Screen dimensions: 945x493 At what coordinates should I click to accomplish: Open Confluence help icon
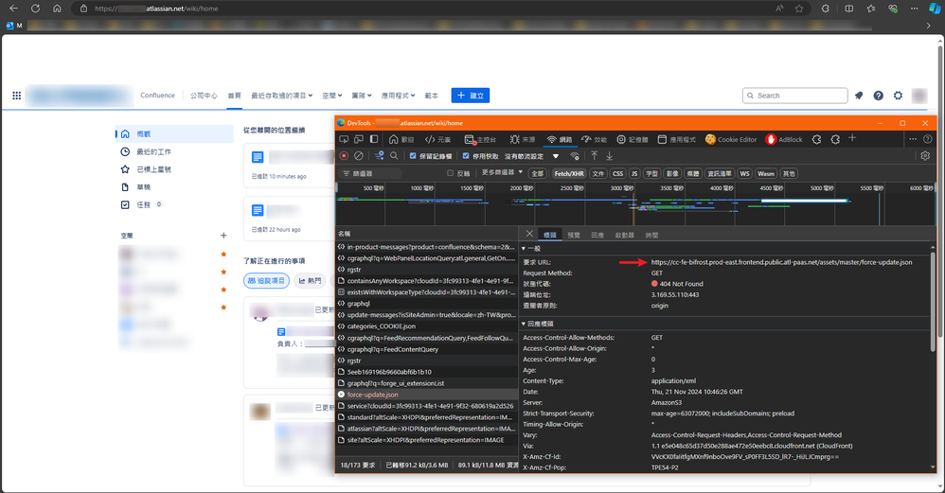tap(878, 96)
